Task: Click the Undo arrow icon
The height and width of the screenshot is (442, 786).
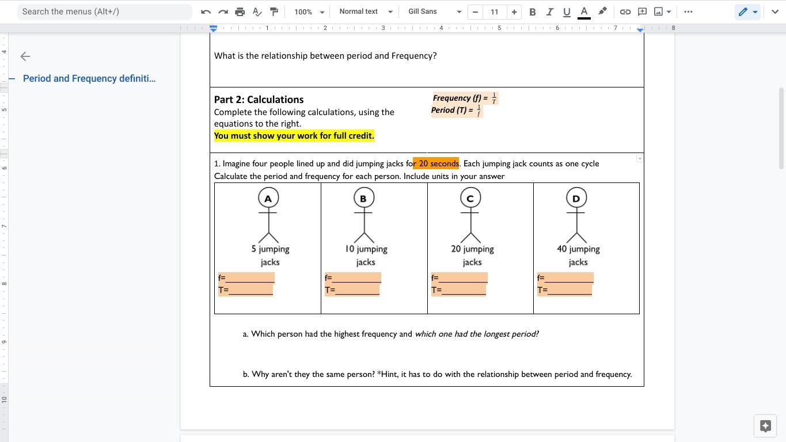Action: (206, 12)
